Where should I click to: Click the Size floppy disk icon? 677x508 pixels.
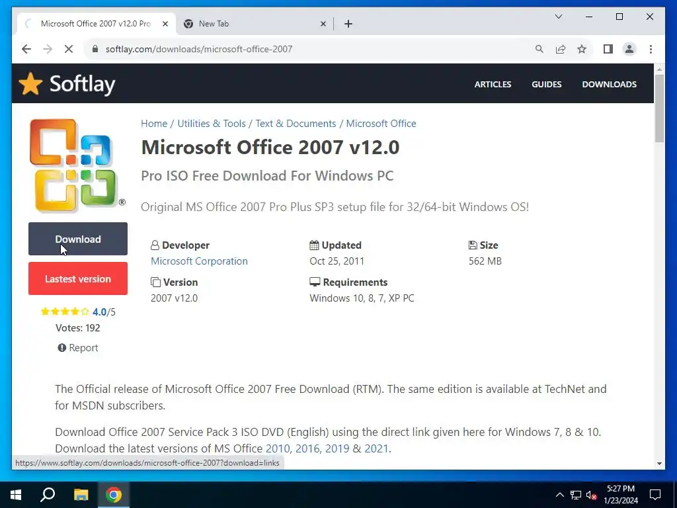tap(473, 245)
